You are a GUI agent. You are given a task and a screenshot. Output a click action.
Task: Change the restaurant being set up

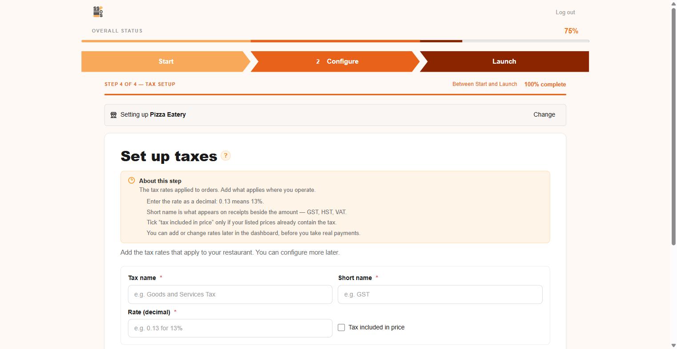coord(544,115)
